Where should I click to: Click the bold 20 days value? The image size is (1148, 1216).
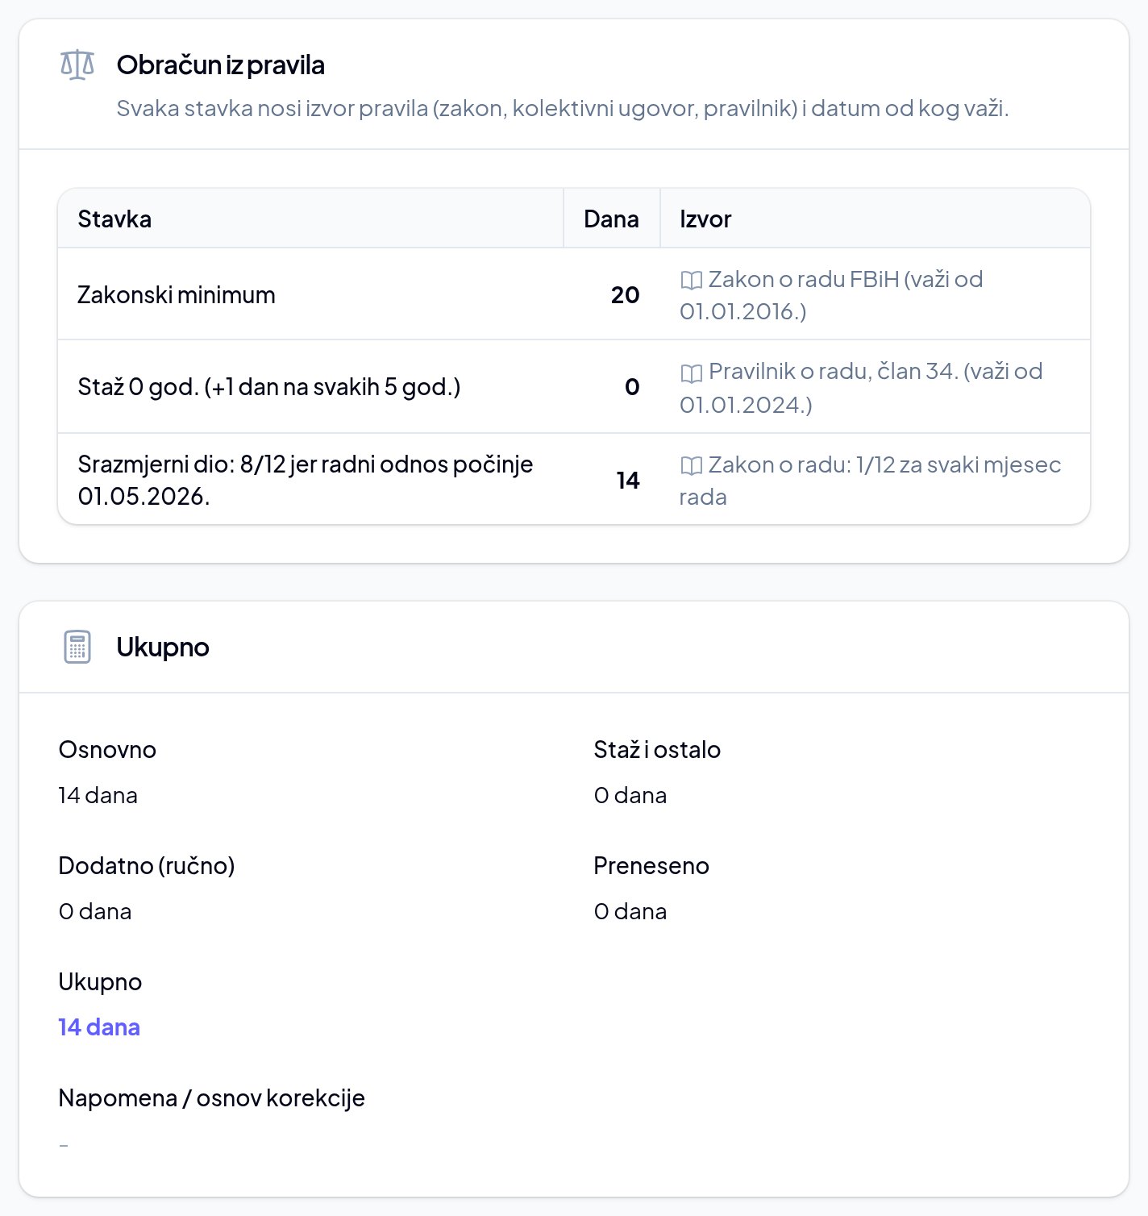point(625,294)
